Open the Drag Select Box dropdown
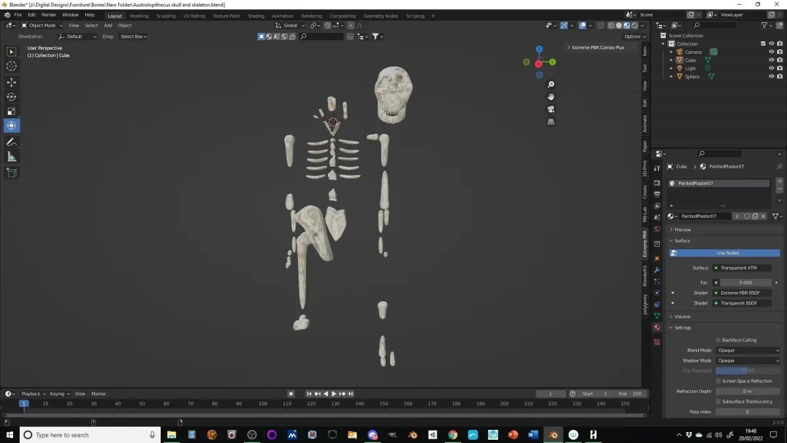The image size is (787, 443). coord(133,36)
